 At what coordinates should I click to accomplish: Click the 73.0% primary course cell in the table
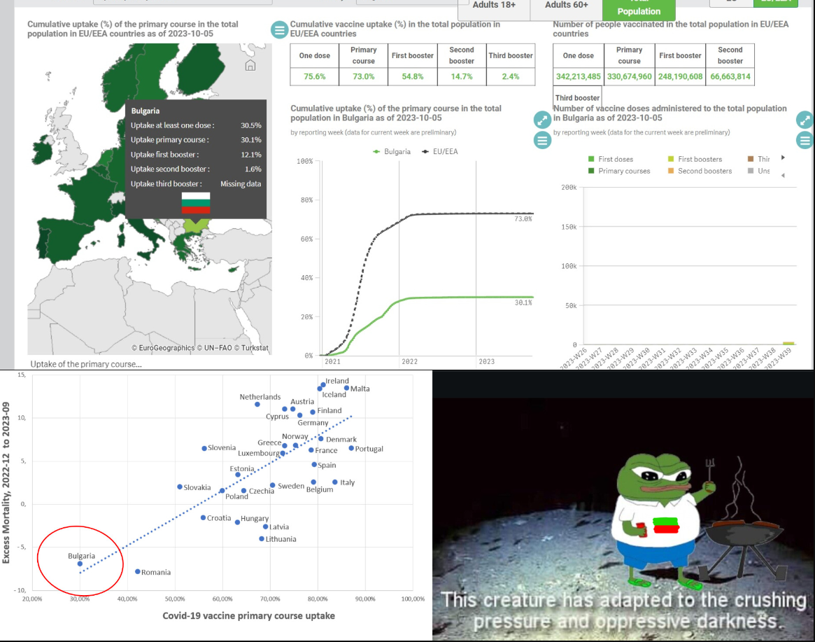point(363,76)
